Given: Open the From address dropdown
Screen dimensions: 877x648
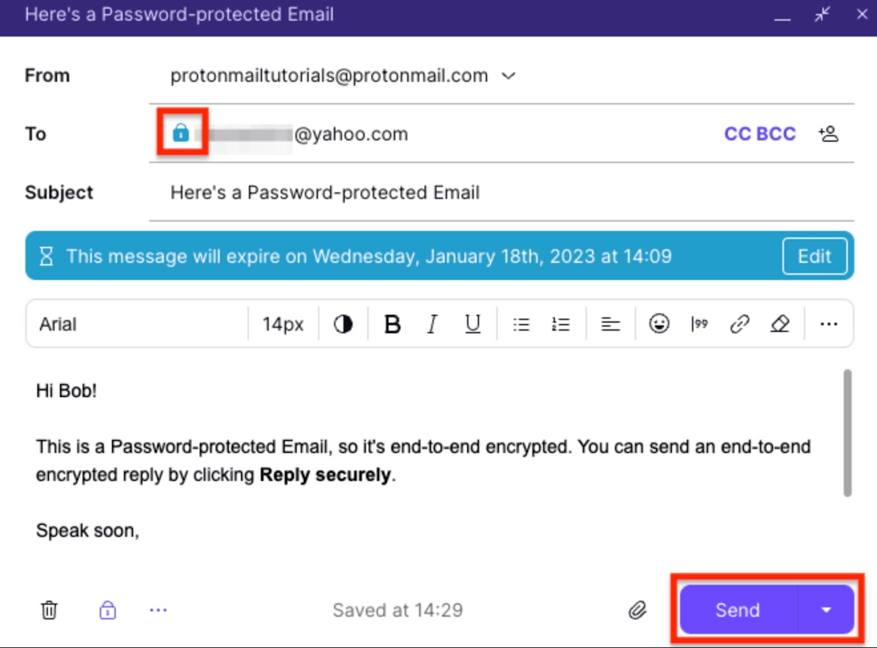Looking at the screenshot, I should tap(508, 75).
